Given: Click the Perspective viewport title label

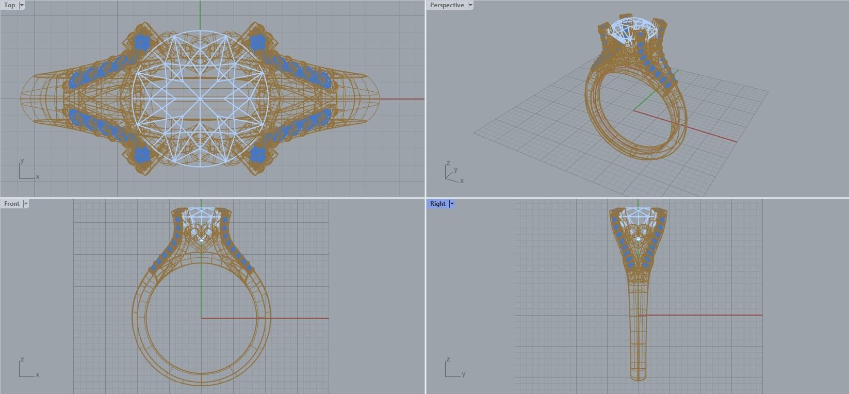Looking at the screenshot, I should tap(447, 5).
